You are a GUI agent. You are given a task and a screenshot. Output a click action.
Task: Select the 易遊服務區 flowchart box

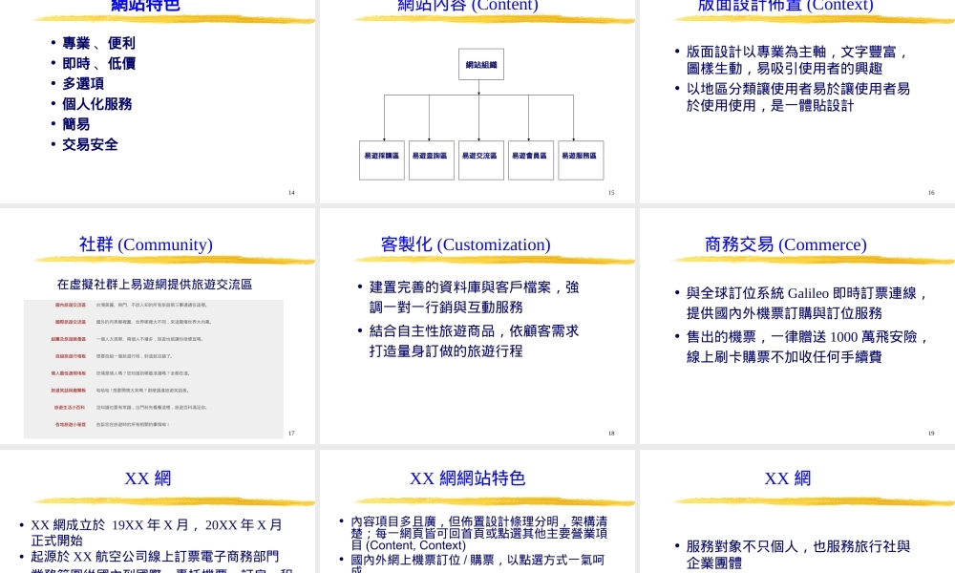(581, 159)
